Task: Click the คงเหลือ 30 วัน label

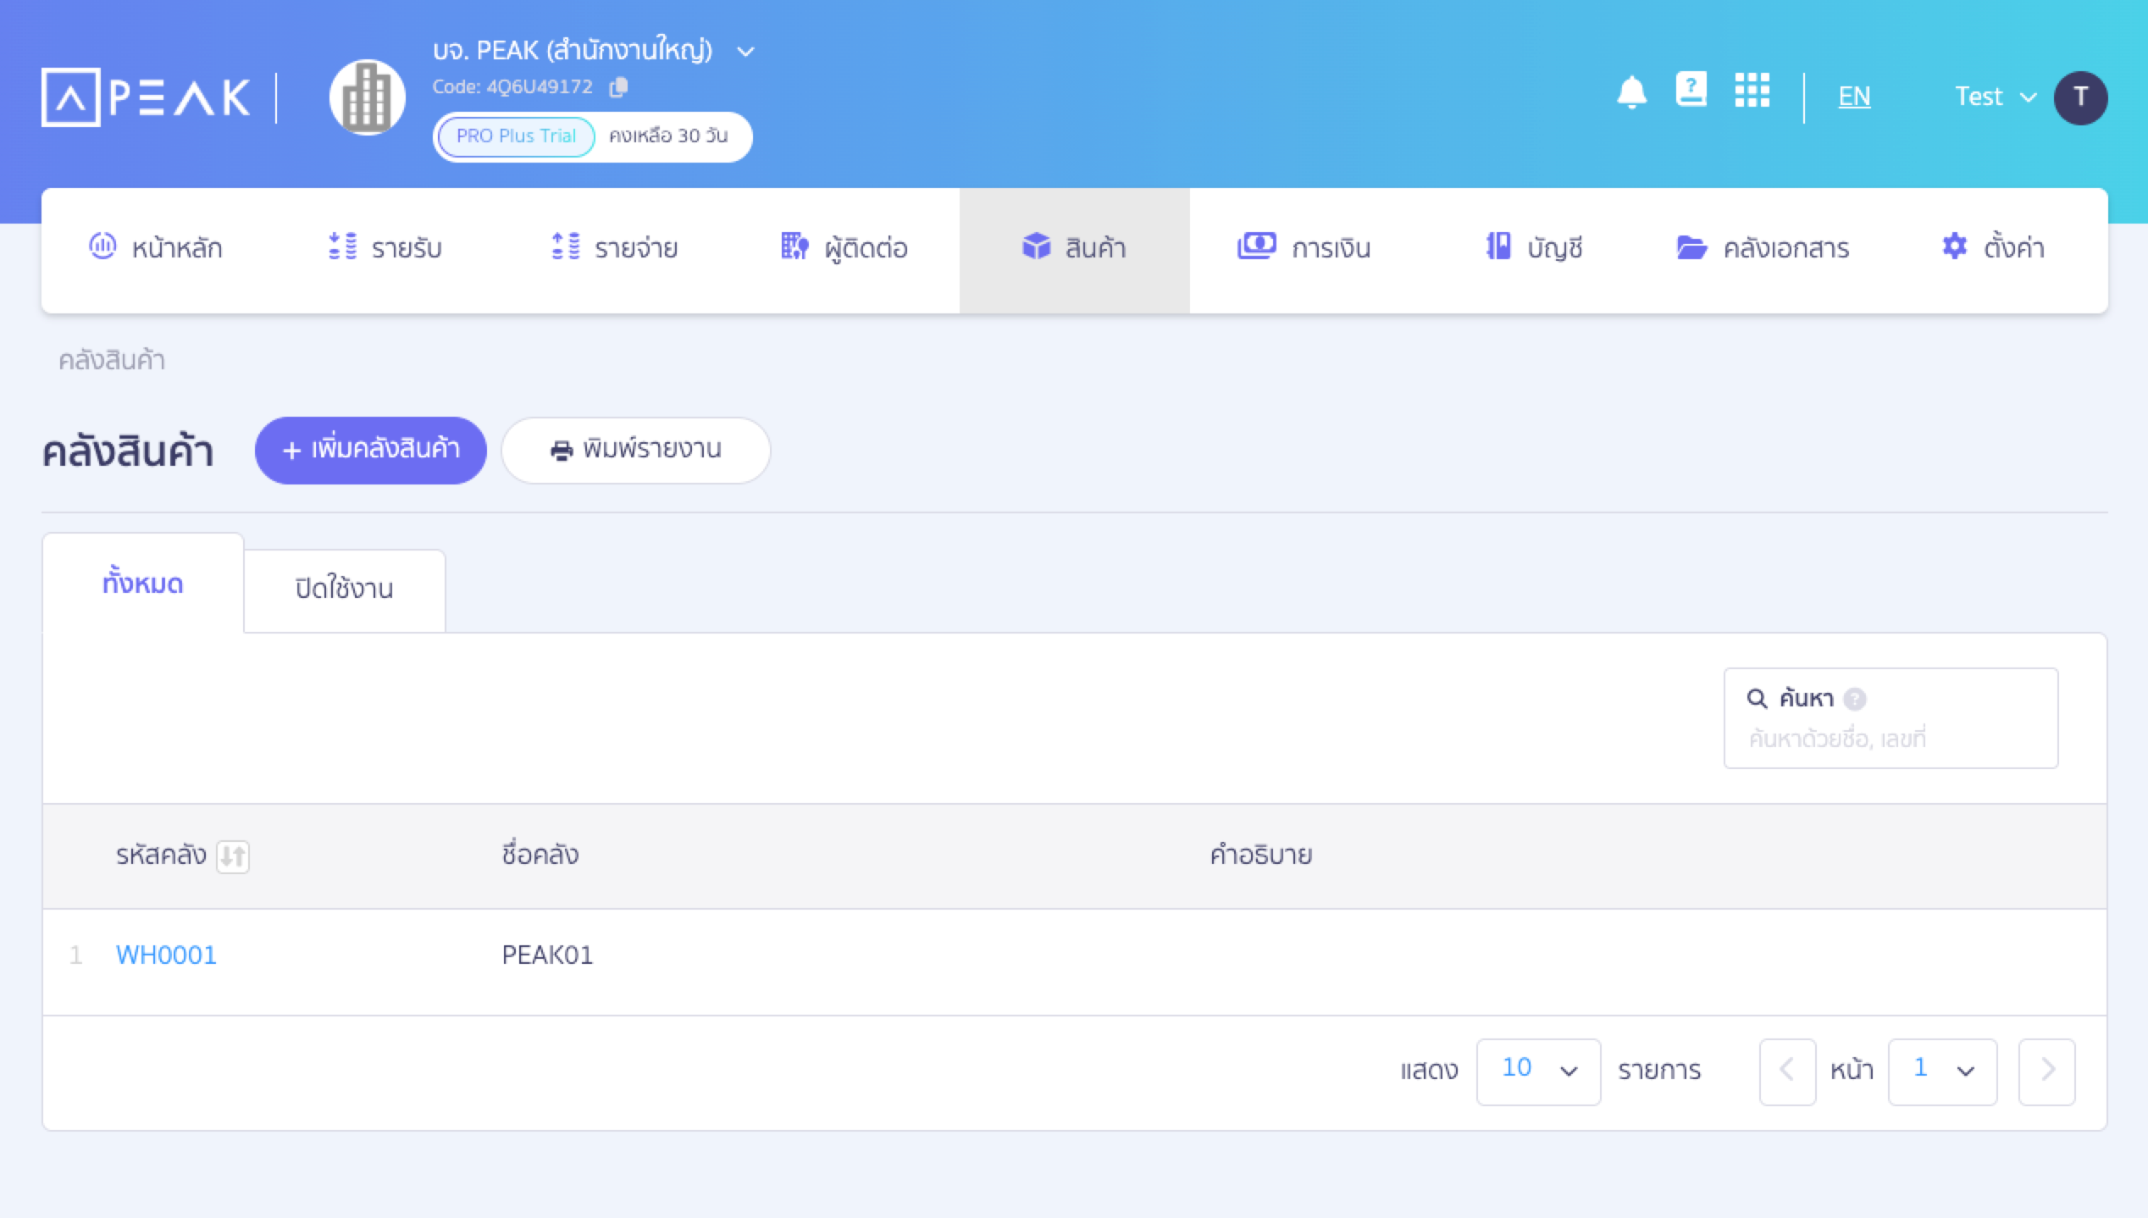Action: (668, 136)
